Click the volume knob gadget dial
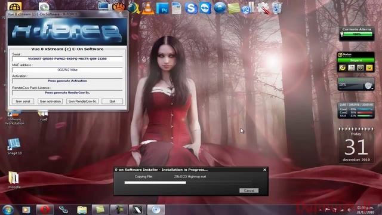 (368, 86)
